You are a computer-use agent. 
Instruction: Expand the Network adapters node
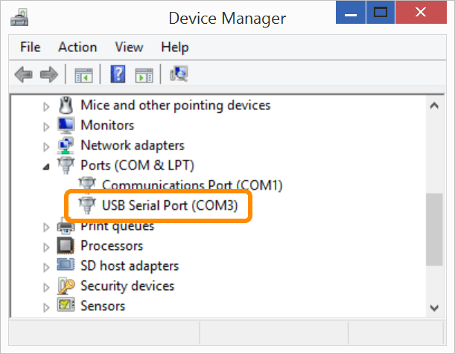pos(47,146)
